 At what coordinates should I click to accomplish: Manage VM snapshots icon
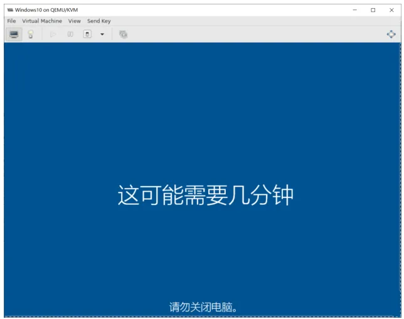[x=124, y=34]
